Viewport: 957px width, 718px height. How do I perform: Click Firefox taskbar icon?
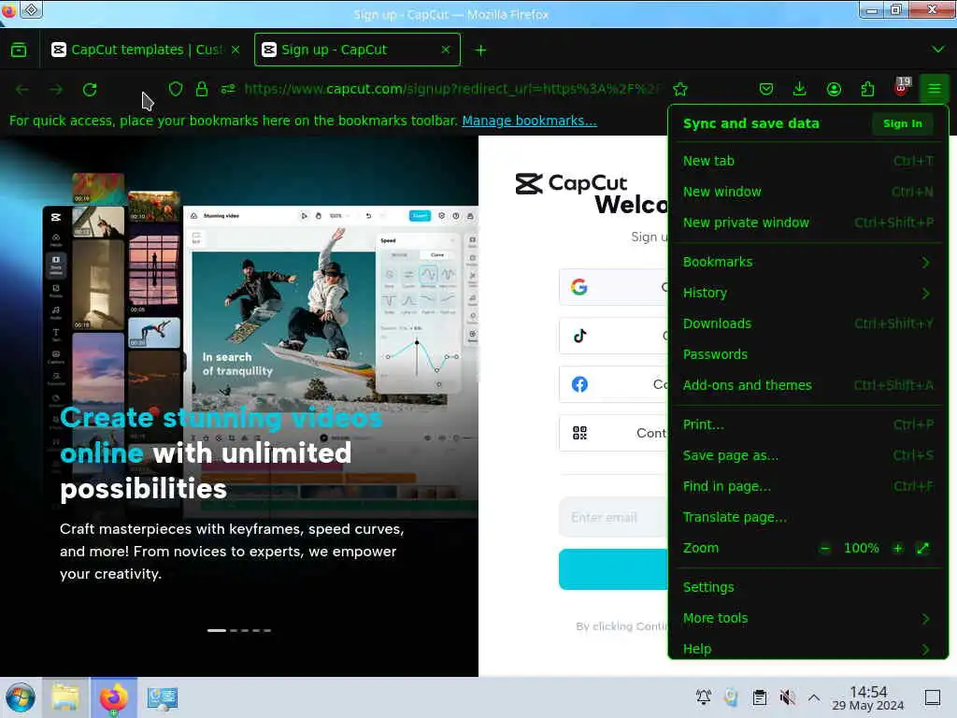pyautogui.click(x=113, y=697)
